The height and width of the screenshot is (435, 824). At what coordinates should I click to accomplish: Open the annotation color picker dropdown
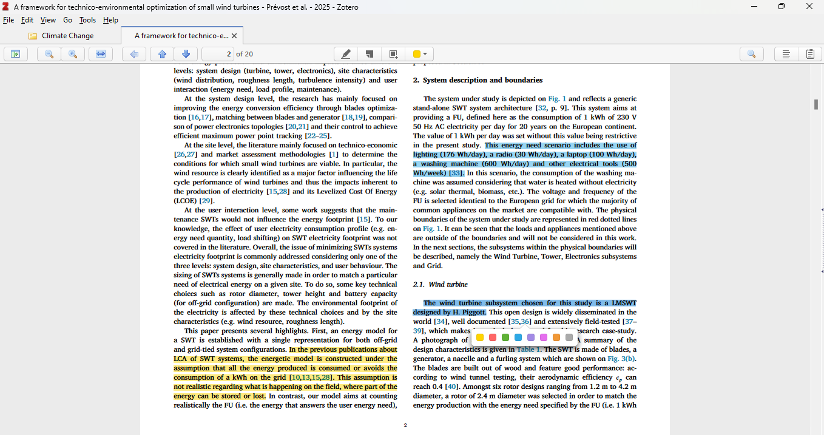(420, 54)
